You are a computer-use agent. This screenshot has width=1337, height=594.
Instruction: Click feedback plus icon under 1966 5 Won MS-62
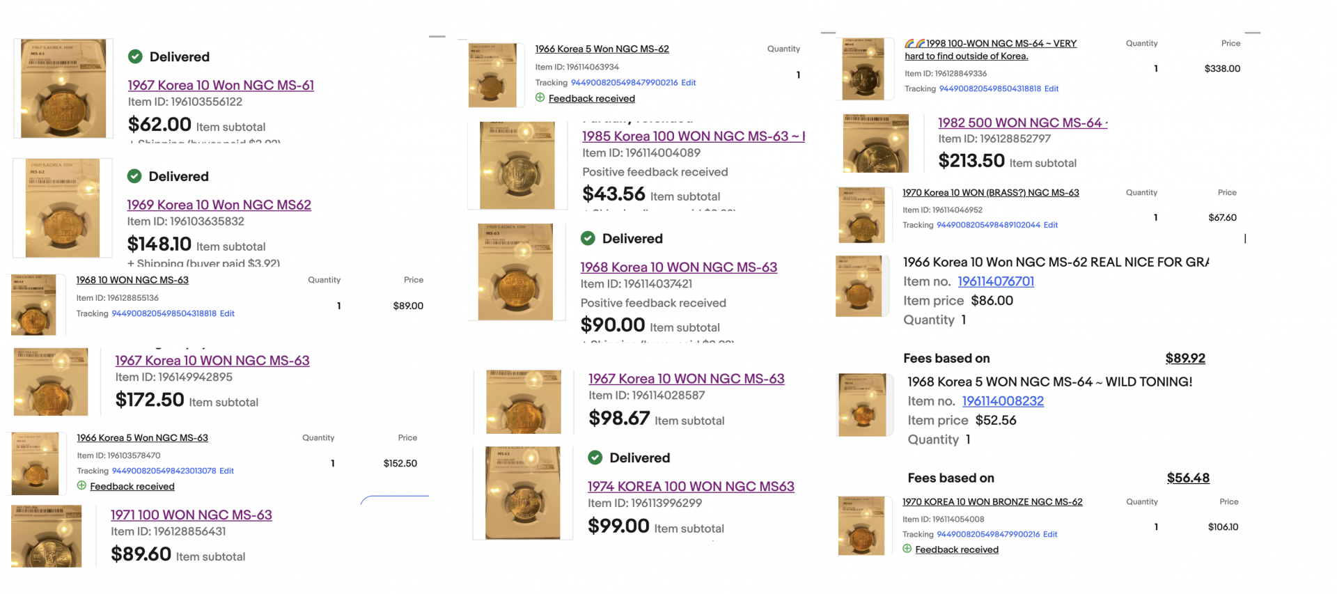(540, 98)
